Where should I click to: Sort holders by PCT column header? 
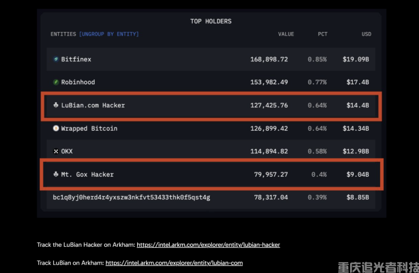323,34
